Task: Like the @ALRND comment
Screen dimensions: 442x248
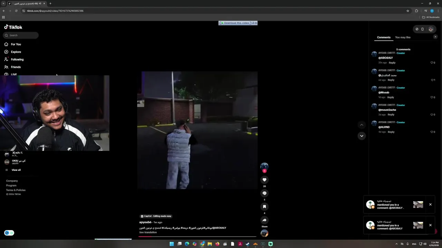Action: coord(432,132)
